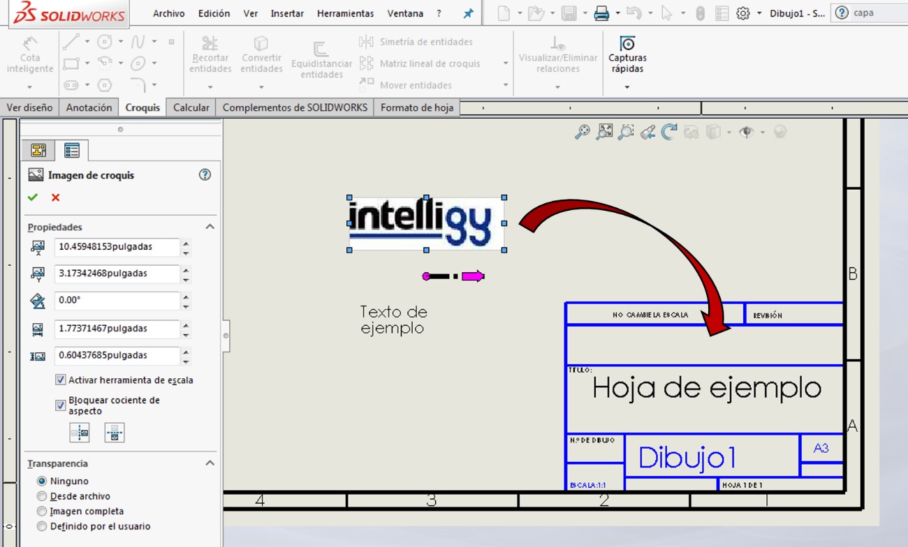Click Spline sketch tool icon
The image size is (908, 547).
(x=138, y=42)
